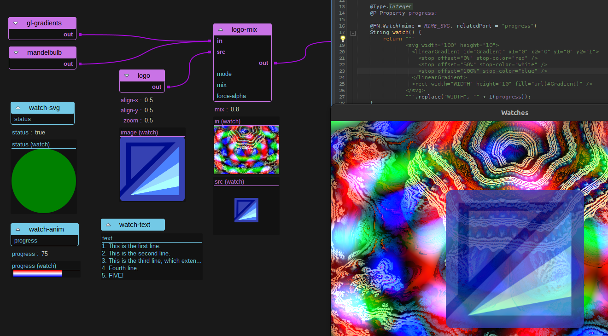Screen dimensions: 608x336
Task: Select the watch-svg node title
Action: 44,108
